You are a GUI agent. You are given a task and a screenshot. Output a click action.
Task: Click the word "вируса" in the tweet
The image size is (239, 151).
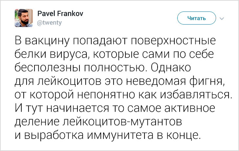(69, 55)
